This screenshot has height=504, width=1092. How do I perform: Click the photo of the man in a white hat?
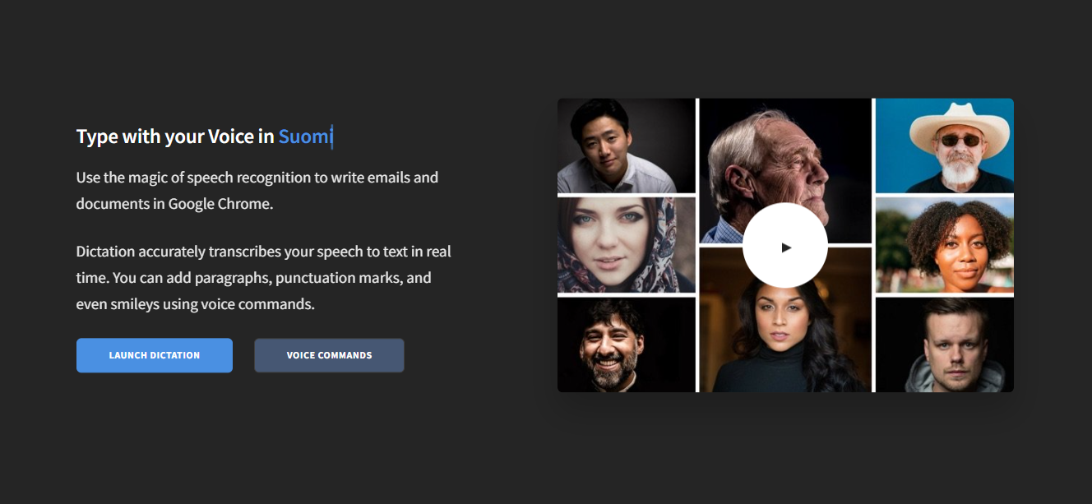944,146
